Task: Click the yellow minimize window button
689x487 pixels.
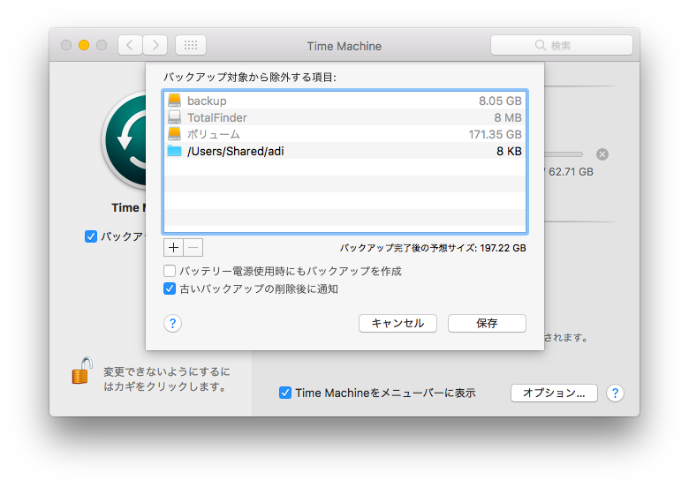Action: [84, 45]
